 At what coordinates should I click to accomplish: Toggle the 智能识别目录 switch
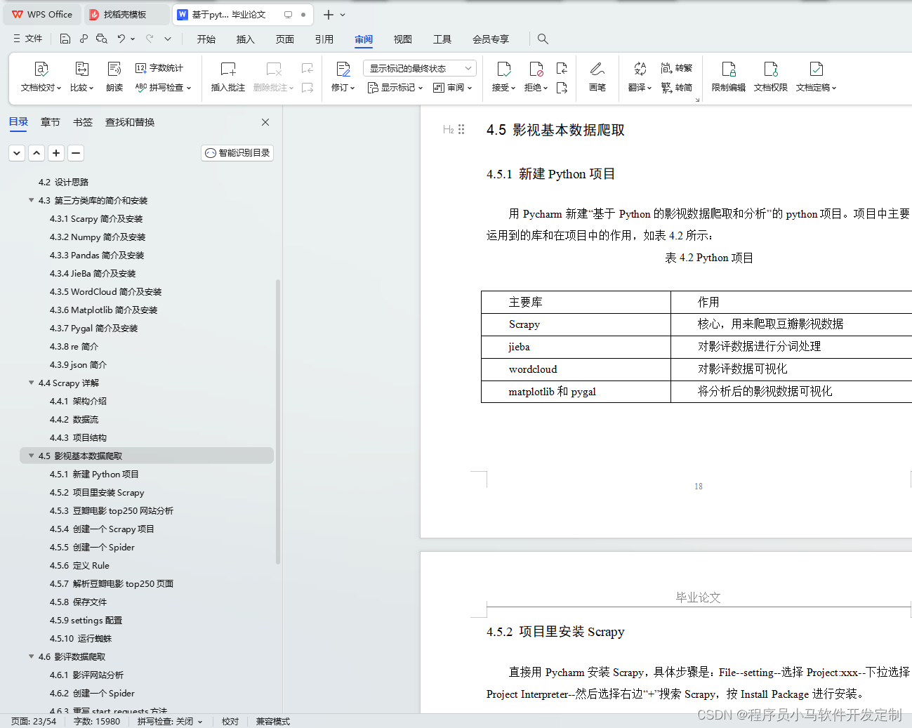coord(237,152)
